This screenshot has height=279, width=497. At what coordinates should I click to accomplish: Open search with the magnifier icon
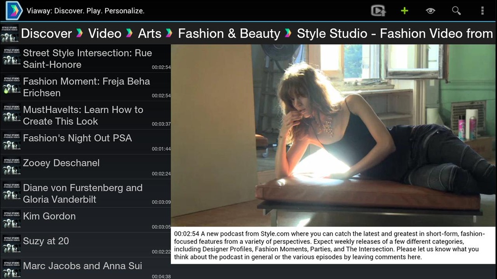(x=456, y=11)
